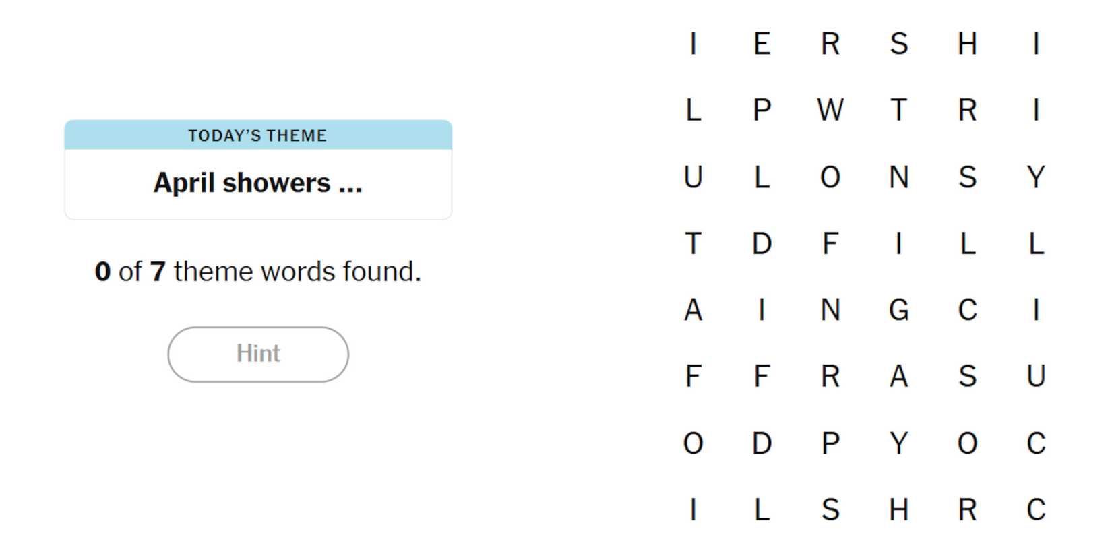Select the S in the bottom row
Image resolution: width=1112 pixels, height=556 pixels.
(830, 510)
